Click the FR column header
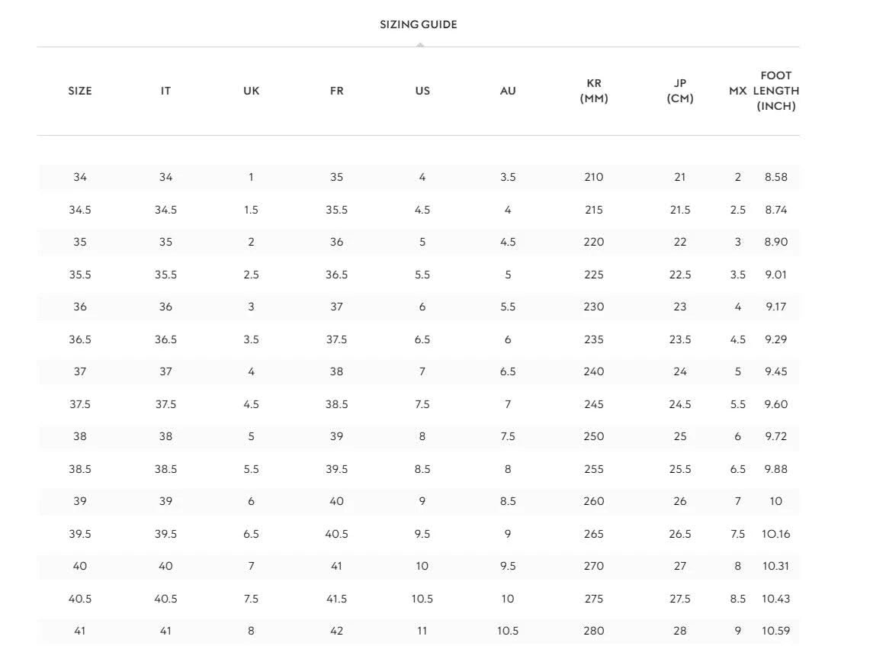This screenshot has height=646, width=870. (x=336, y=91)
